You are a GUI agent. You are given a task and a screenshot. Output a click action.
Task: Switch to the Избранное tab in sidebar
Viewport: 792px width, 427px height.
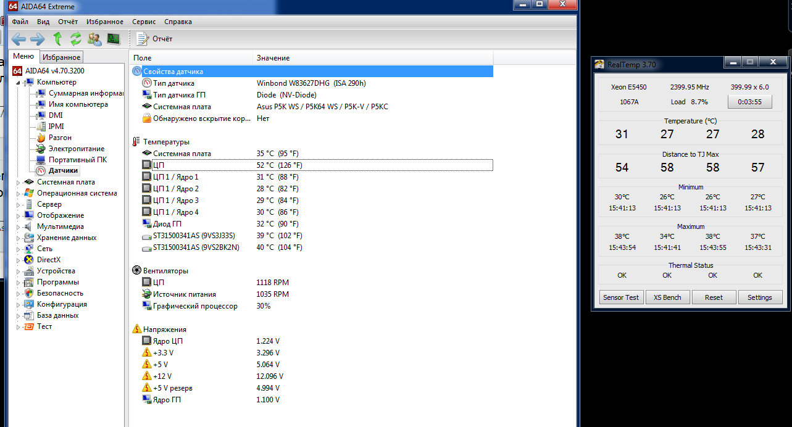click(x=62, y=57)
